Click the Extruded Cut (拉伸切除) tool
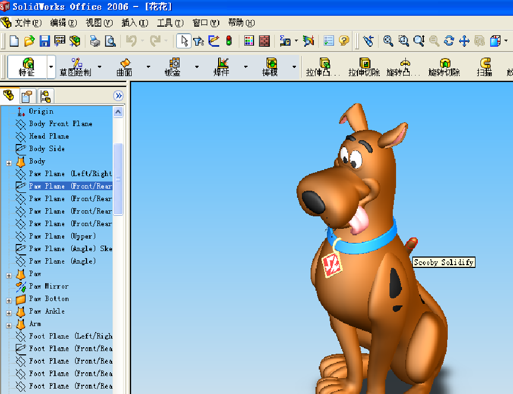The width and height of the screenshot is (513, 394). [364, 67]
